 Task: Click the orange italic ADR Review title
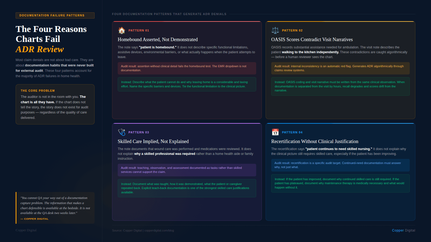pos(40,49)
